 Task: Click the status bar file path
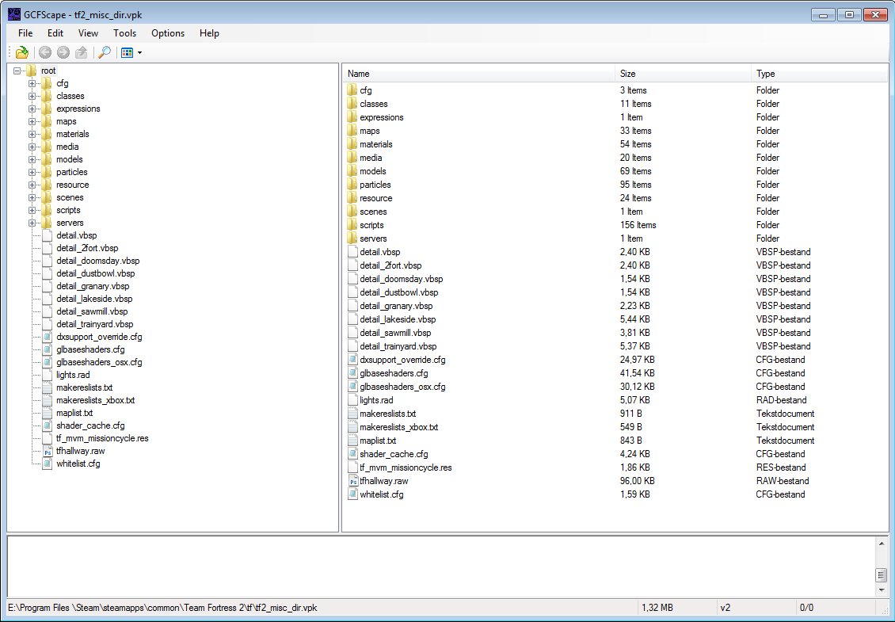click(x=162, y=608)
